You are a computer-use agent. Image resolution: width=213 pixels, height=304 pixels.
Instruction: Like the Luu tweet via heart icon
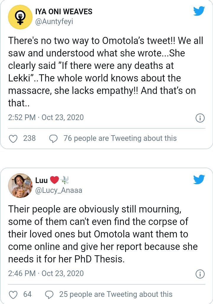(13, 294)
